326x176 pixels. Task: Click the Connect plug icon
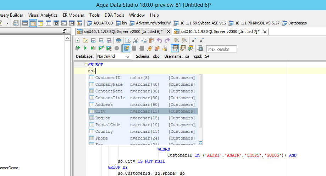coord(149,49)
